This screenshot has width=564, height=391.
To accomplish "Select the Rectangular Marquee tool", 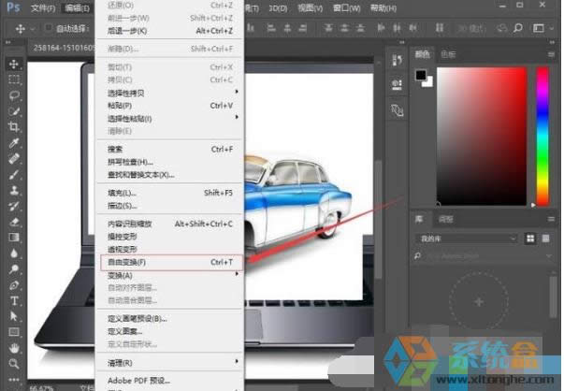I will pyautogui.click(x=15, y=80).
